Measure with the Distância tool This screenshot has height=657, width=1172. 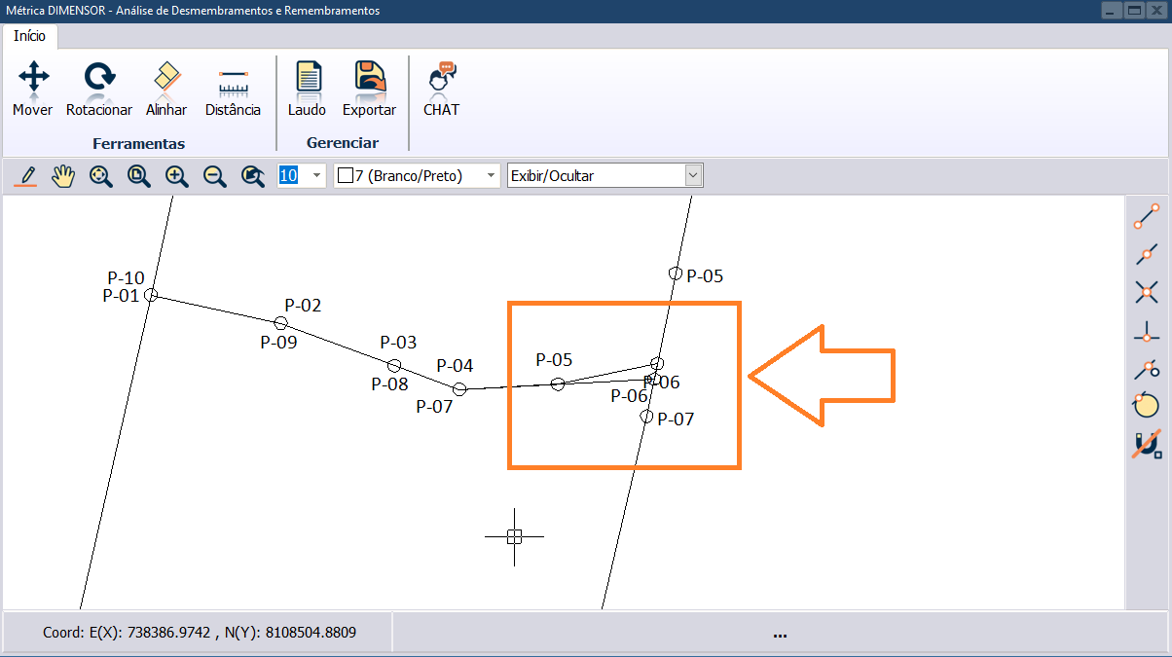[233, 88]
